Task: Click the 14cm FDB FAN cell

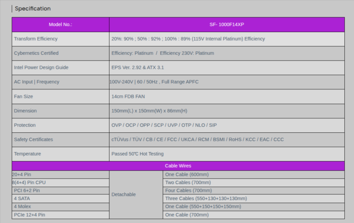Action: coord(128,96)
